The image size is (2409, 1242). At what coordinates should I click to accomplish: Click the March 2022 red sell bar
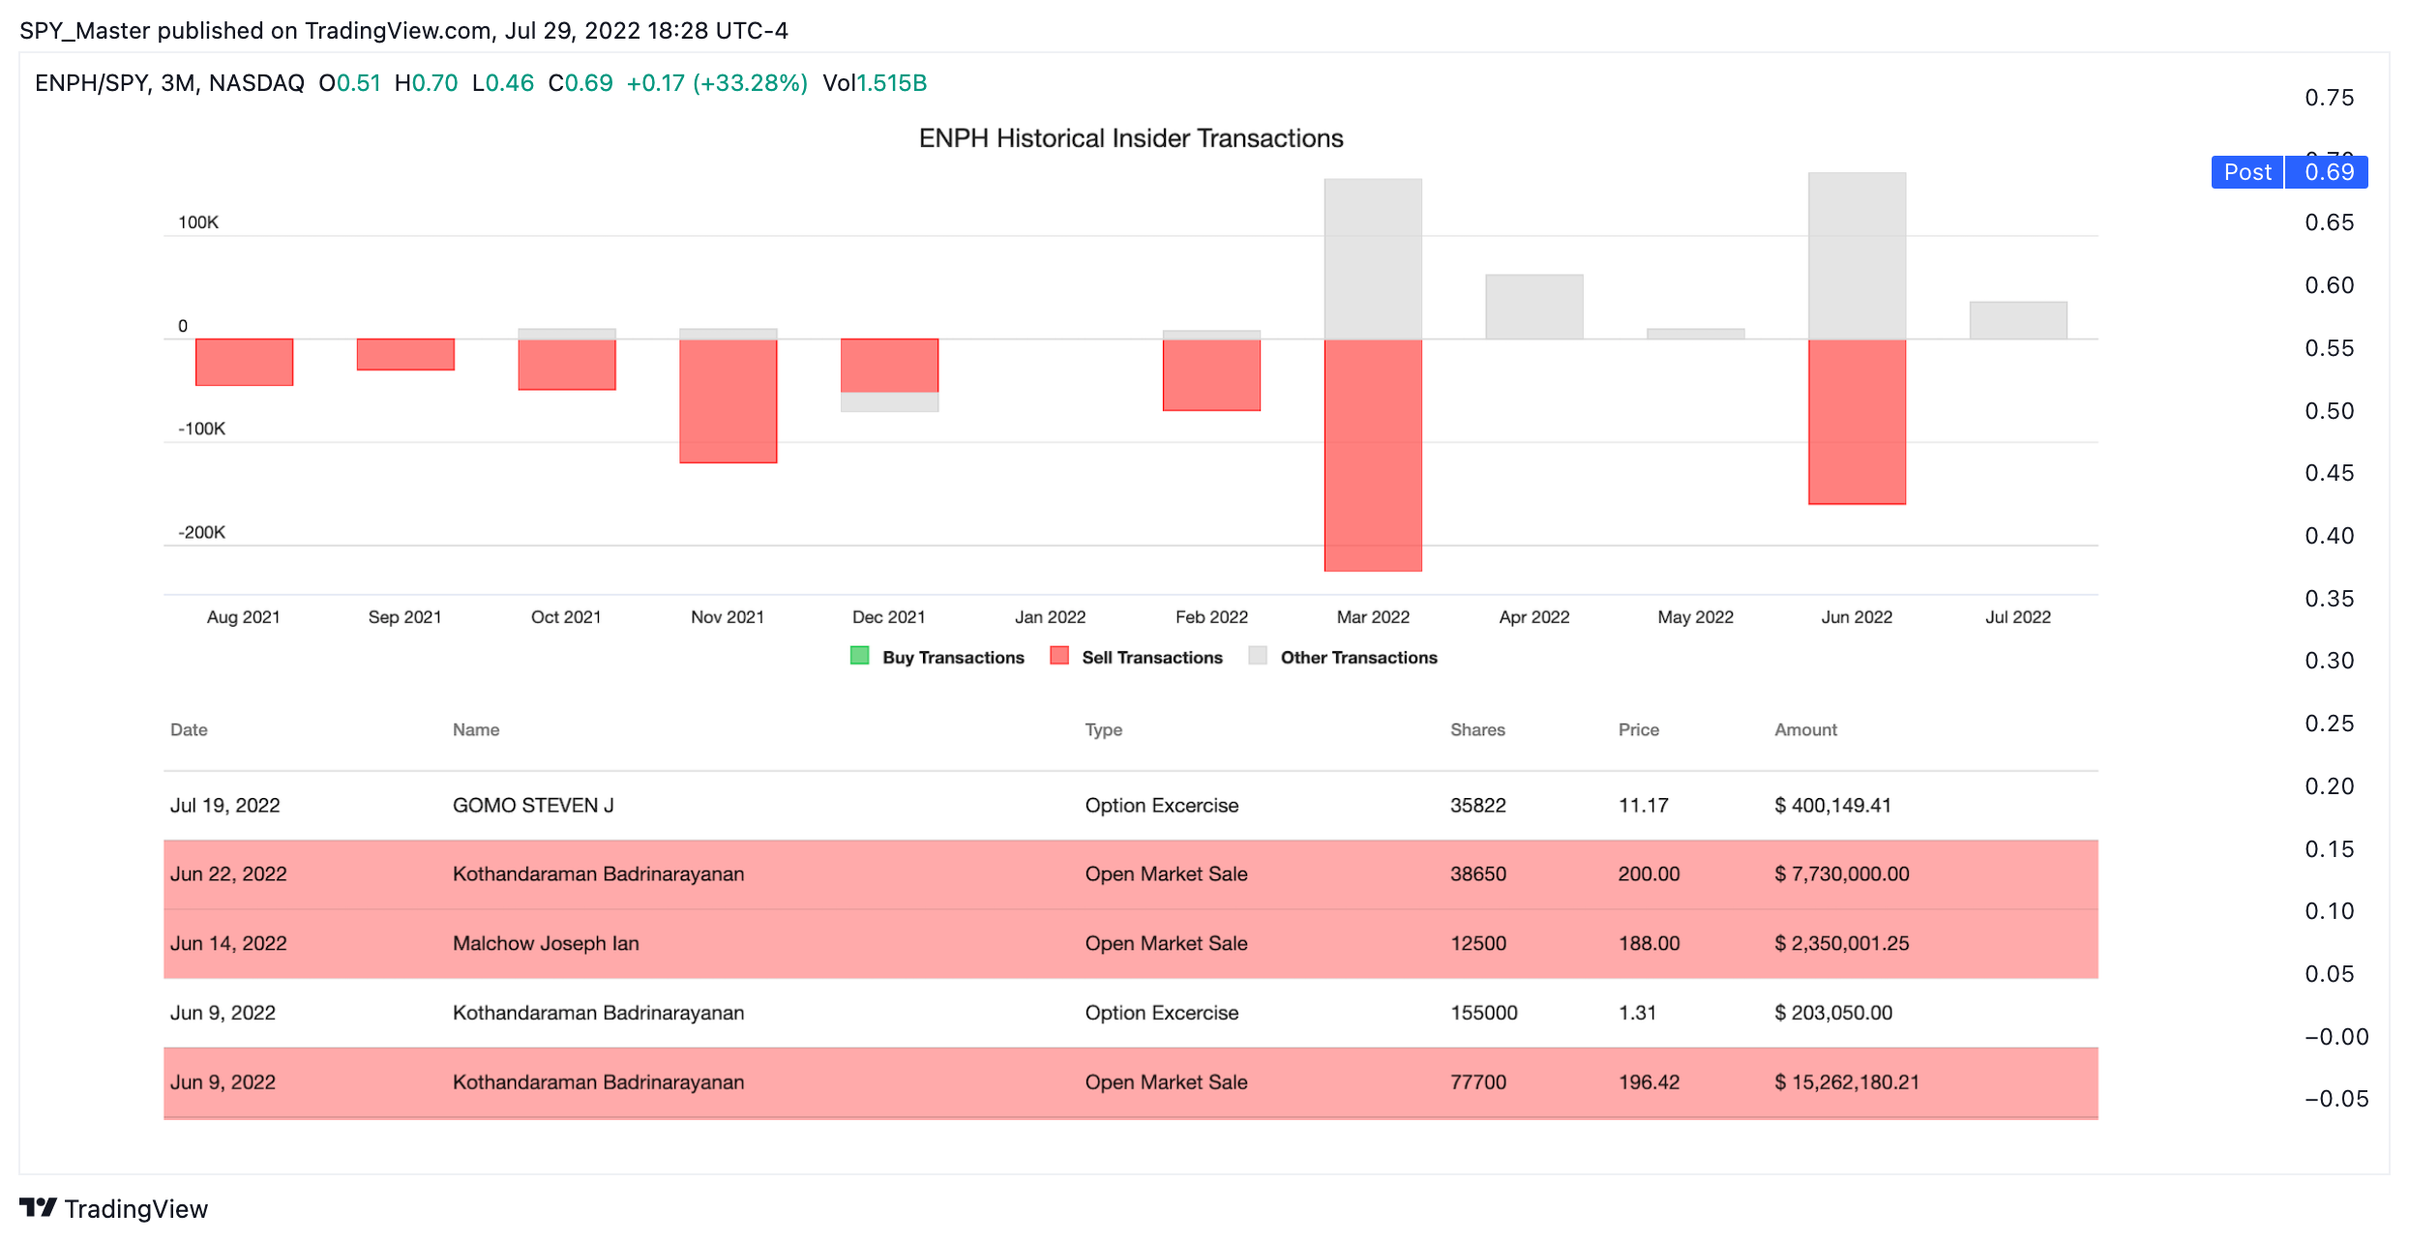click(1373, 455)
